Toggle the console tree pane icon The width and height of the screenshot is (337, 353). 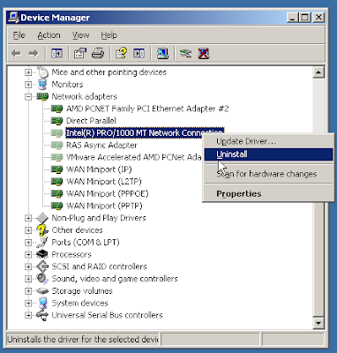click(56, 53)
